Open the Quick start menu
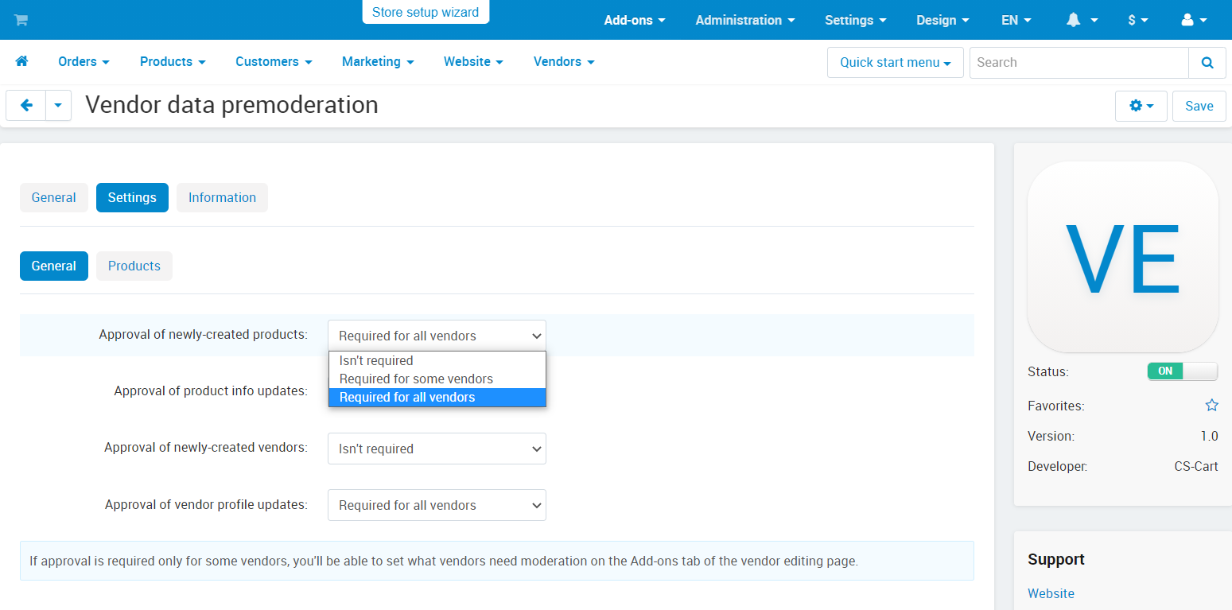This screenshot has width=1232, height=610. click(896, 62)
